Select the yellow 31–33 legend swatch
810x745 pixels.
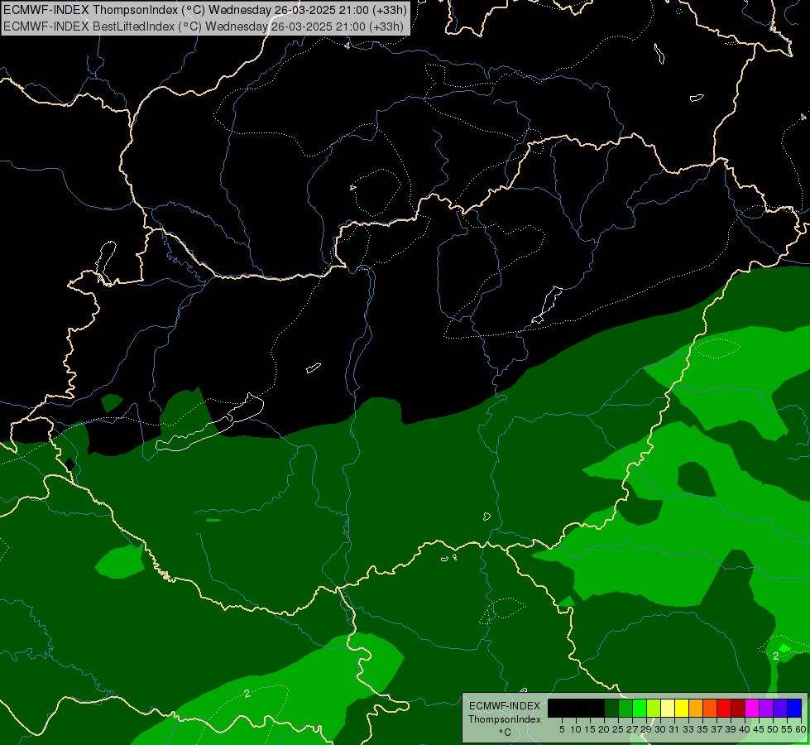(x=682, y=708)
